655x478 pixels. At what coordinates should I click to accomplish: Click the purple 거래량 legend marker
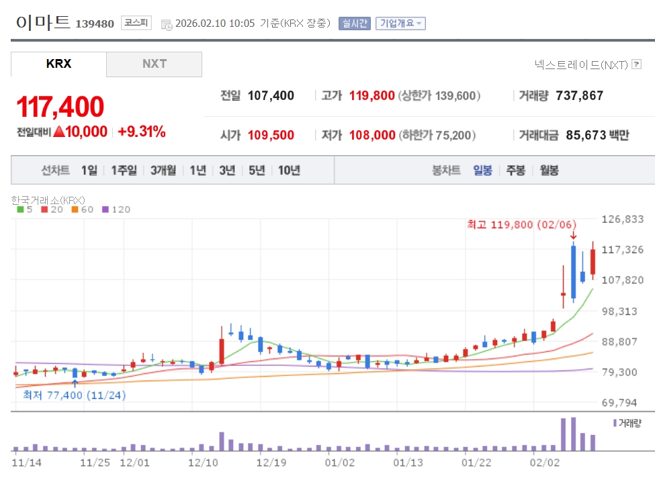[x=614, y=423]
